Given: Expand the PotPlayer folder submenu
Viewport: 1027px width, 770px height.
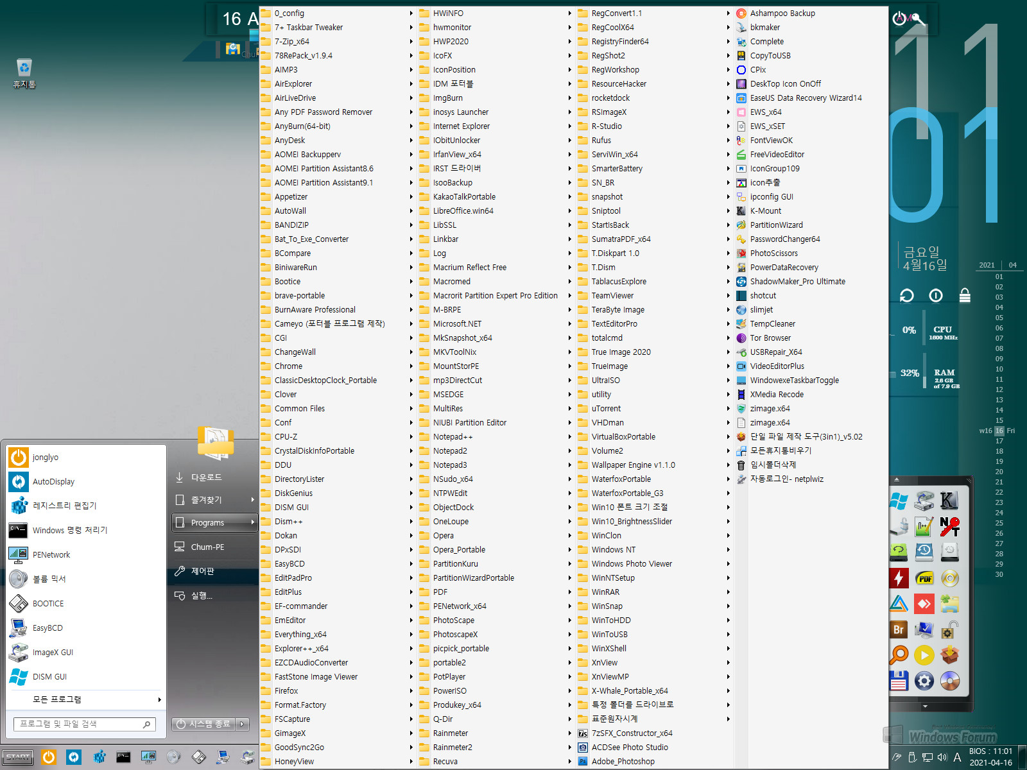Looking at the screenshot, I should (496, 677).
